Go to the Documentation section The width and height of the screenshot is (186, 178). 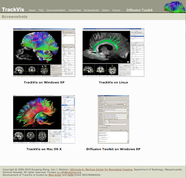coord(56,10)
